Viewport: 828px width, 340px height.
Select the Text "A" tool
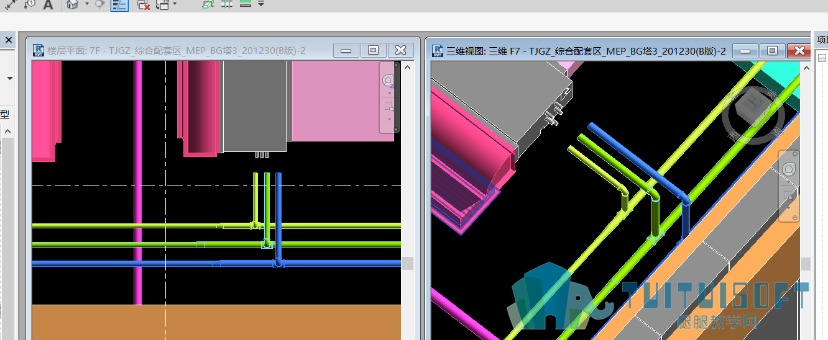point(48,4)
